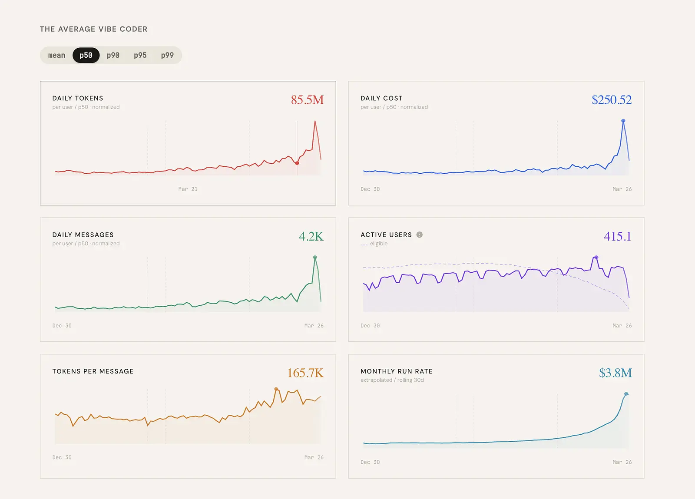Click the $3.8M Monthly Run Rate value

click(x=616, y=373)
